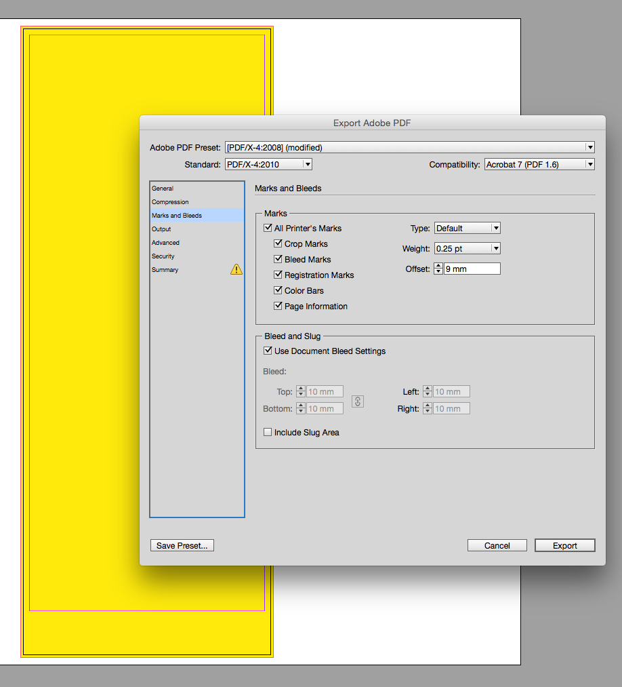Image resolution: width=622 pixels, height=687 pixels.
Task: Toggle Page Information checkbox
Action: click(278, 306)
